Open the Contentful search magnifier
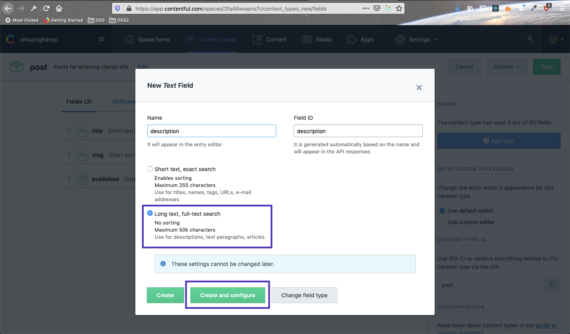570x334 pixels. pyautogui.click(x=530, y=39)
